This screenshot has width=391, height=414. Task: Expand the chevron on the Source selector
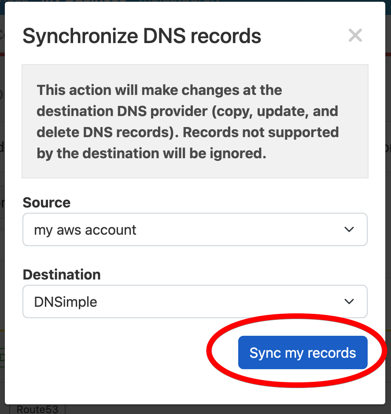349,229
